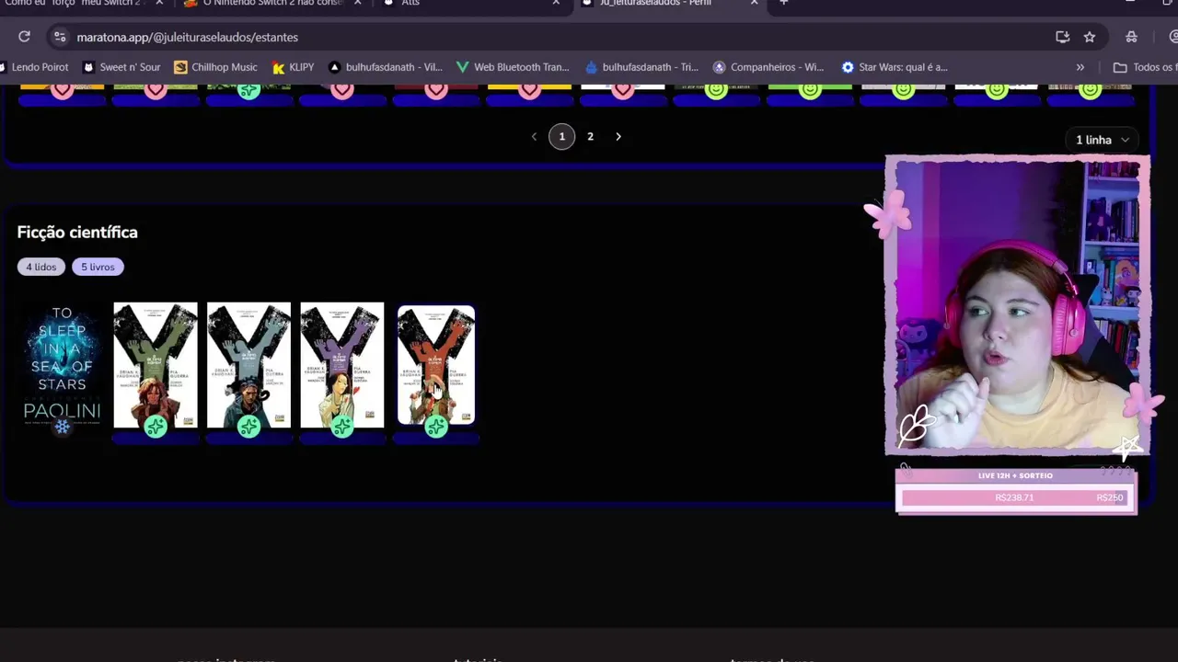1178x662 pixels.
Task: Click the progress bar under the purple Y volume
Action: coord(342,439)
